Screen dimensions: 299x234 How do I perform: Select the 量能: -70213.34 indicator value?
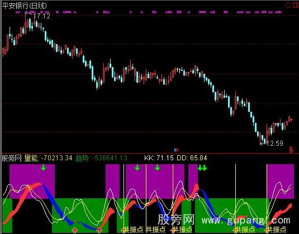(49, 158)
